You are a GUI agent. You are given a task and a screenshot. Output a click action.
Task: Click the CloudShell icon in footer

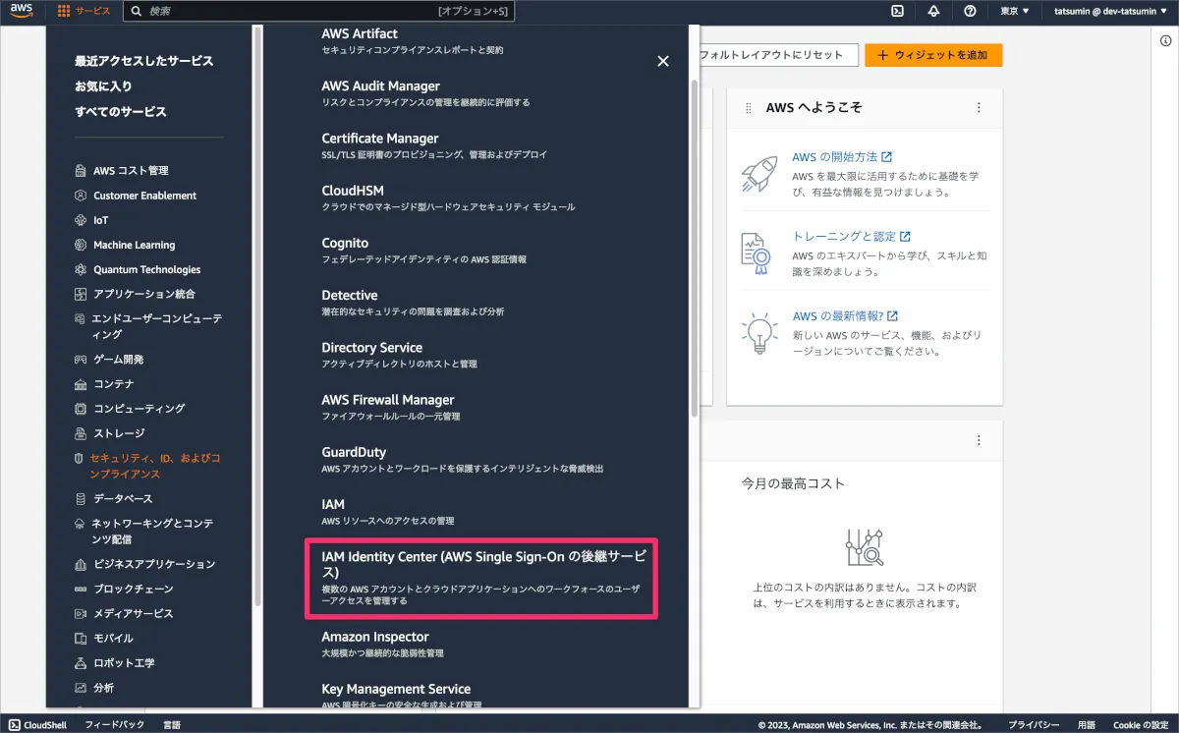click(x=14, y=724)
